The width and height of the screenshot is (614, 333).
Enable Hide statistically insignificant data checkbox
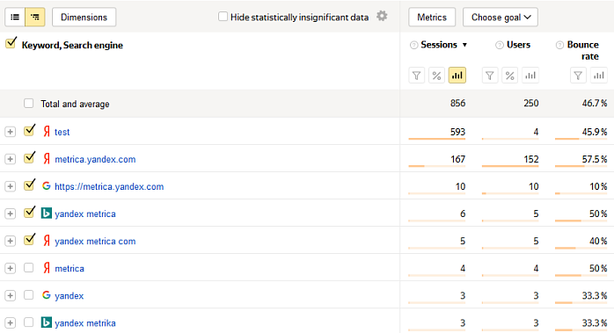pos(223,17)
